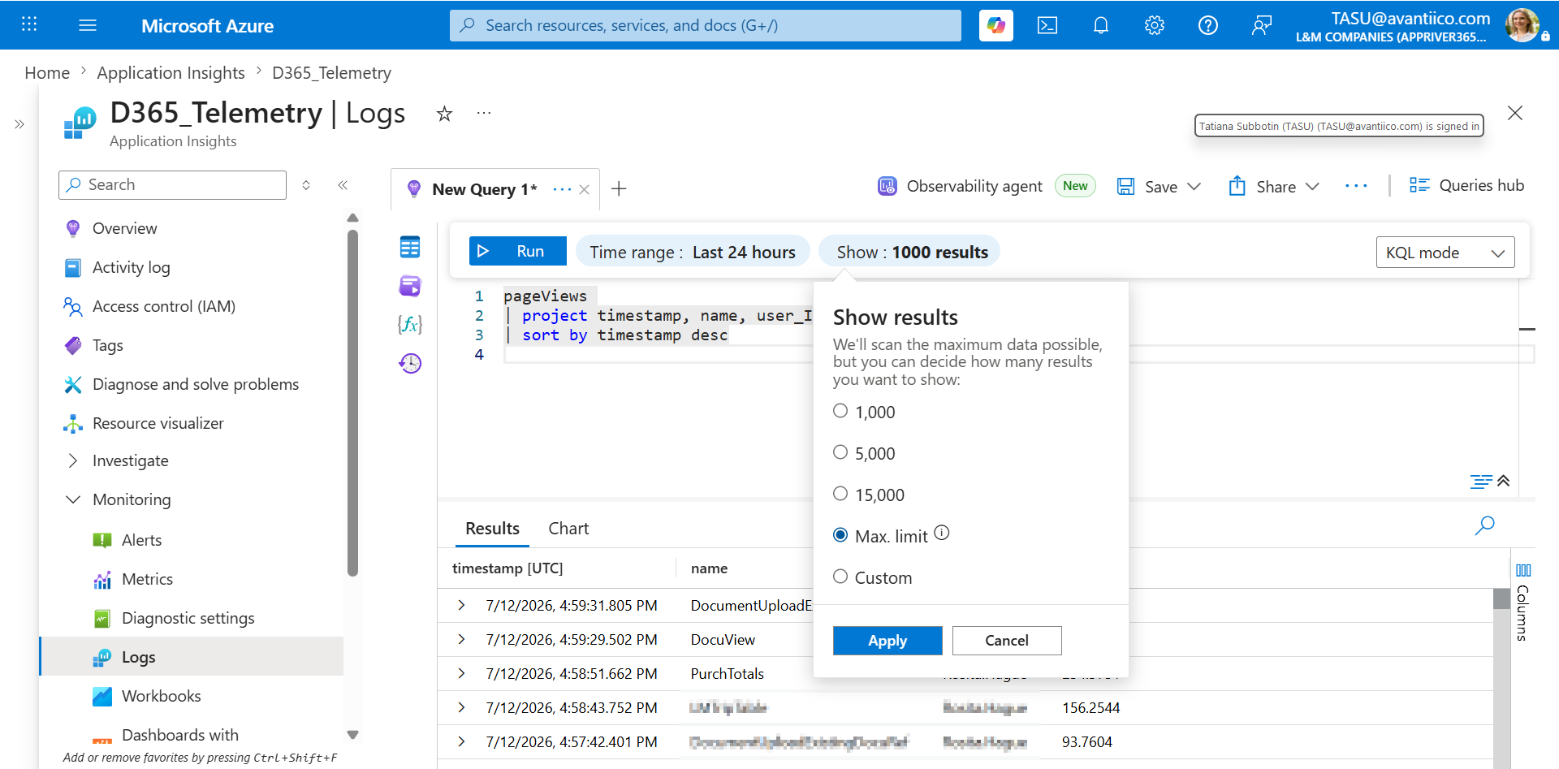Expand the PurchTotals result row

[461, 673]
